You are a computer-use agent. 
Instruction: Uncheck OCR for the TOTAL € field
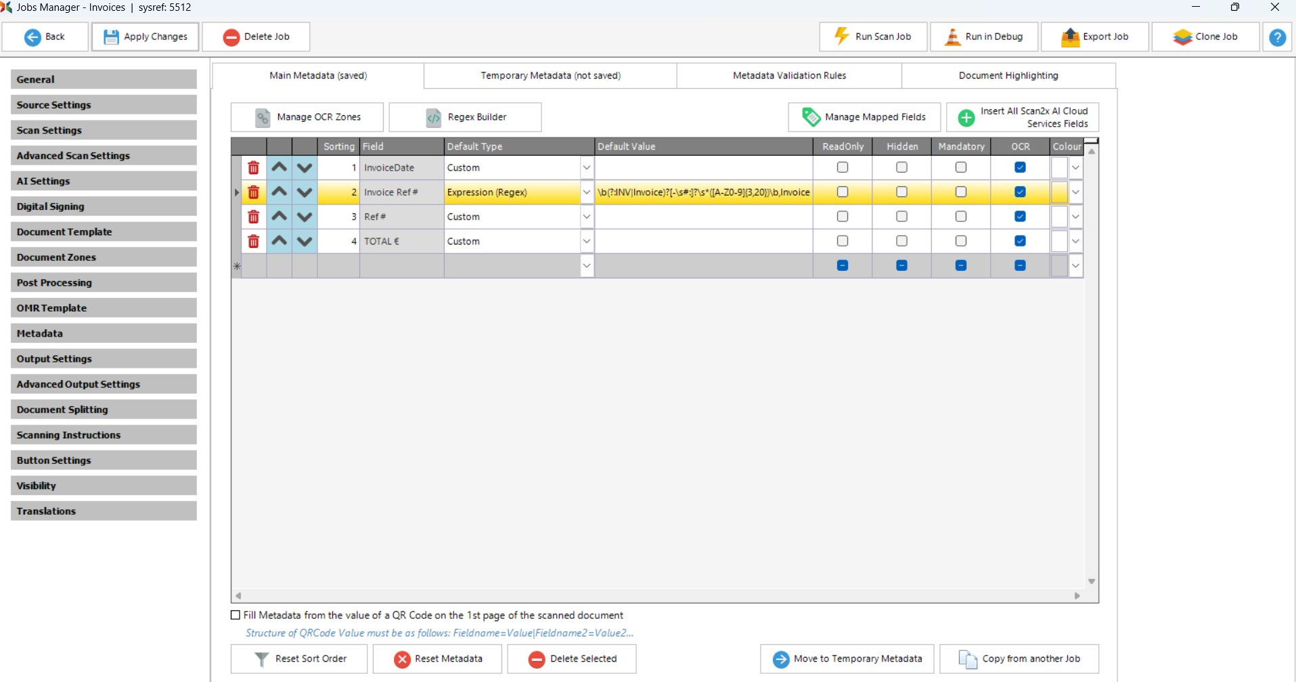tap(1020, 241)
